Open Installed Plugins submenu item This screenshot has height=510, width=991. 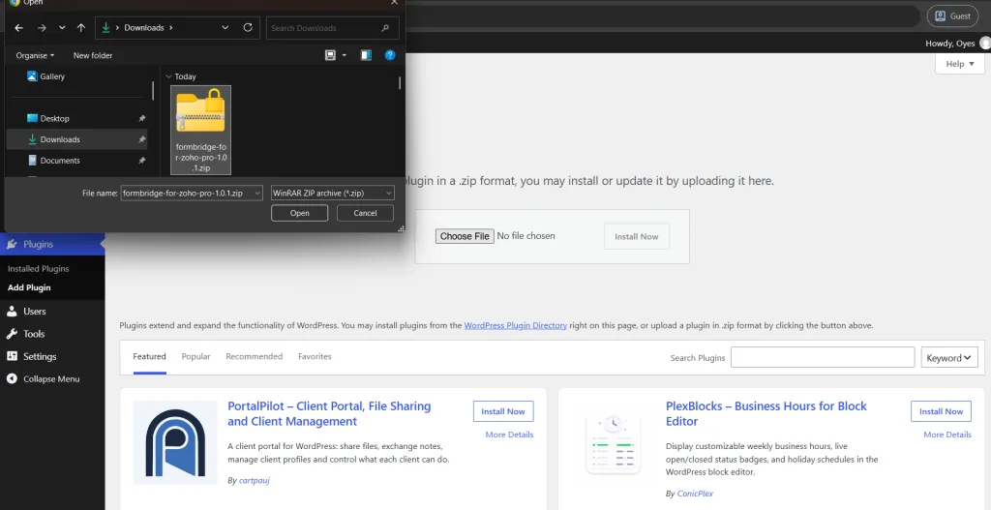(39, 269)
